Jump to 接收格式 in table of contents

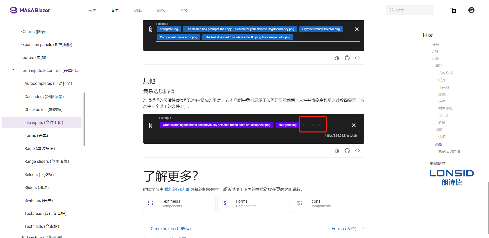coord(445,73)
